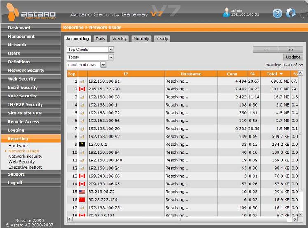
Task: Click the previous results page button
Action: [266, 50]
